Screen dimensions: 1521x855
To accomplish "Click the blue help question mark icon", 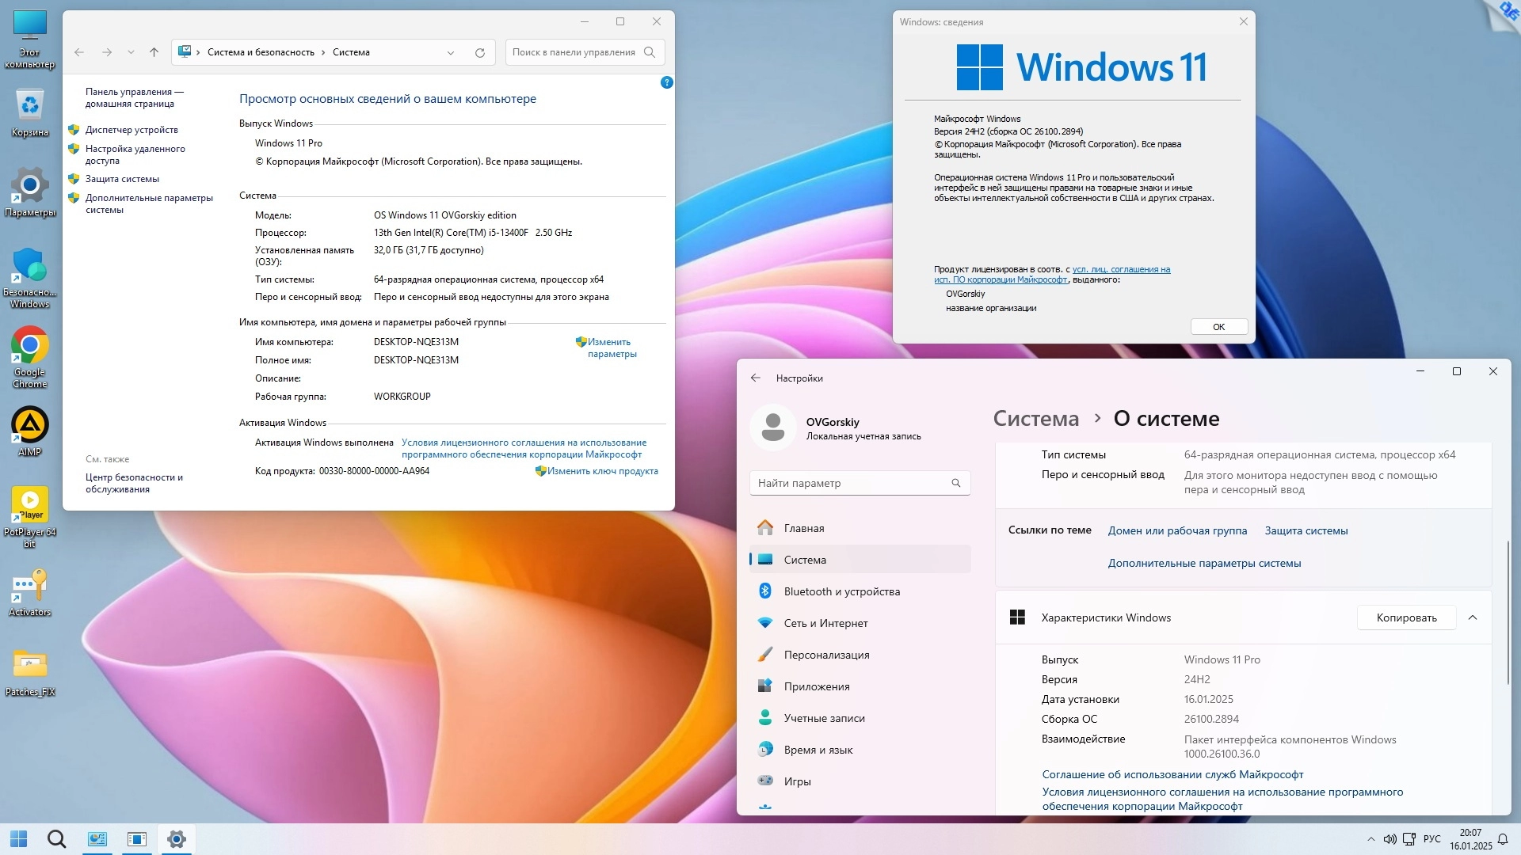I will (667, 82).
